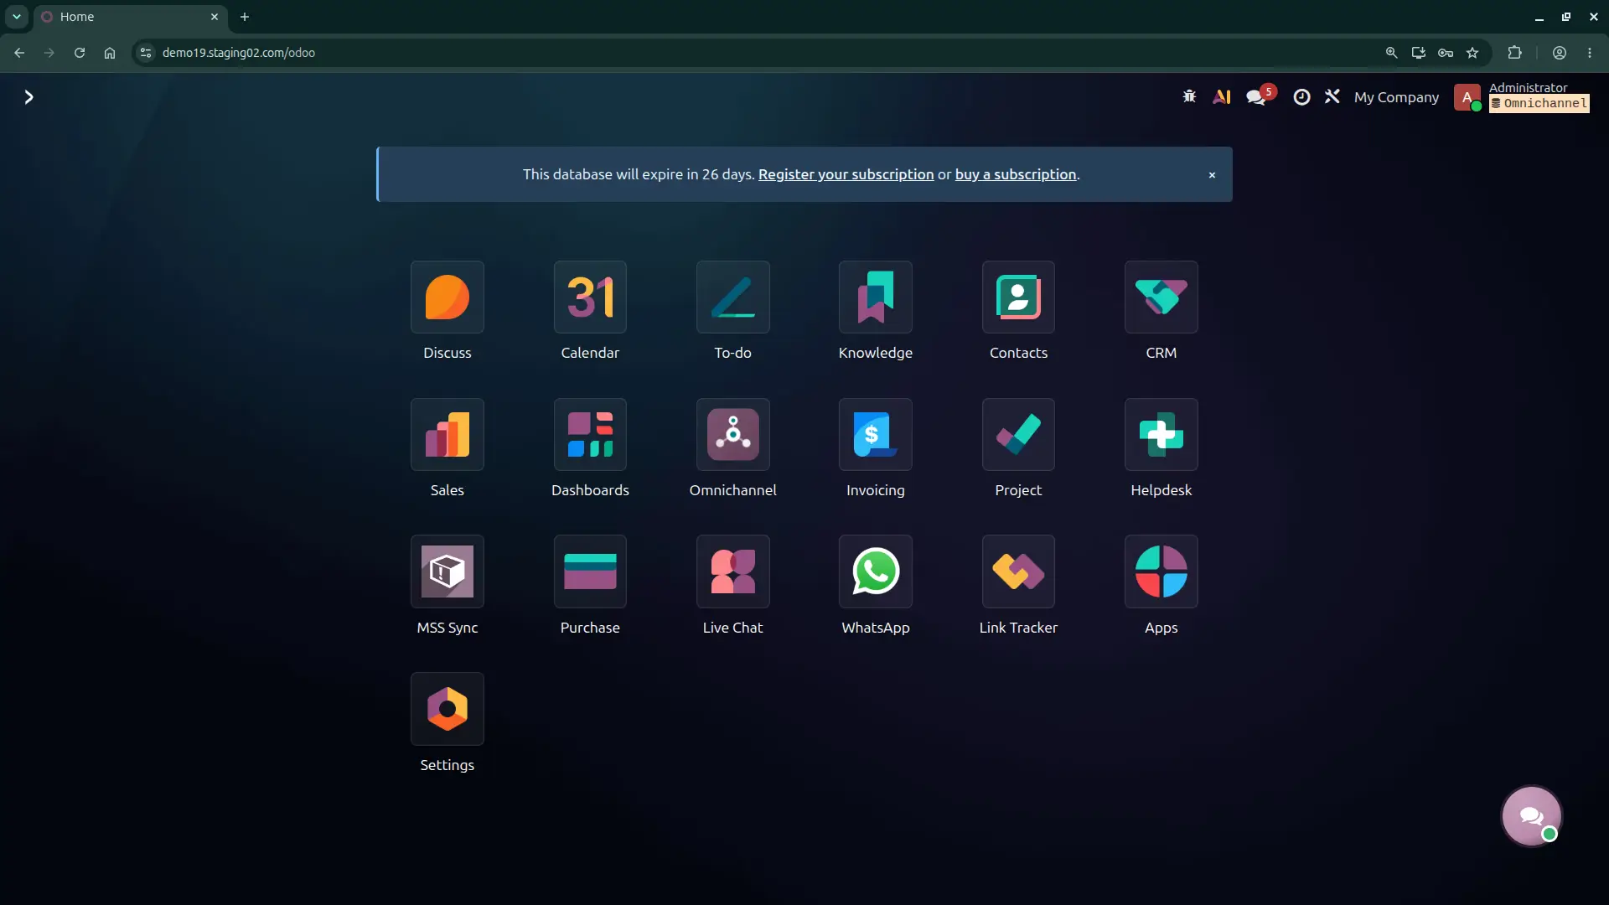Launch the Live Chat app

pyautogui.click(x=733, y=572)
